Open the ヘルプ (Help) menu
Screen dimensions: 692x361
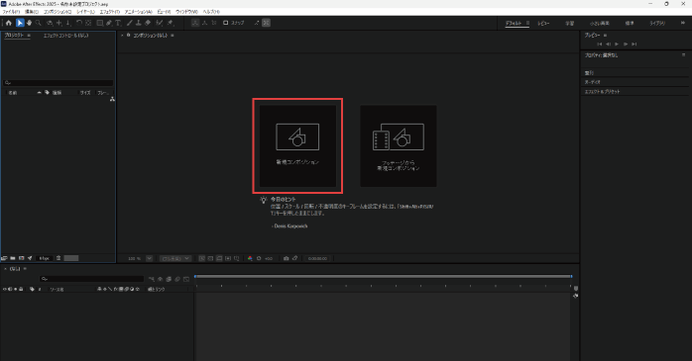point(211,12)
